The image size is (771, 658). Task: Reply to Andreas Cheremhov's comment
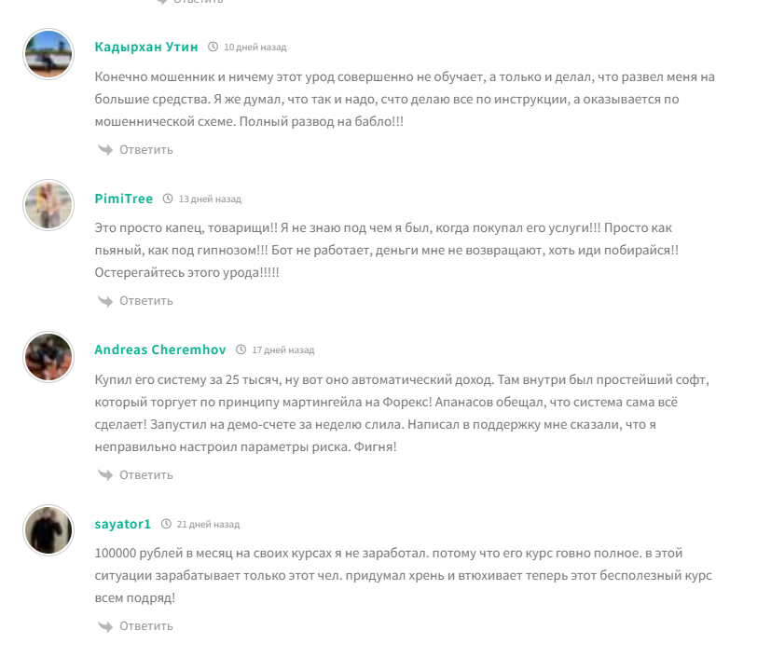[146, 474]
